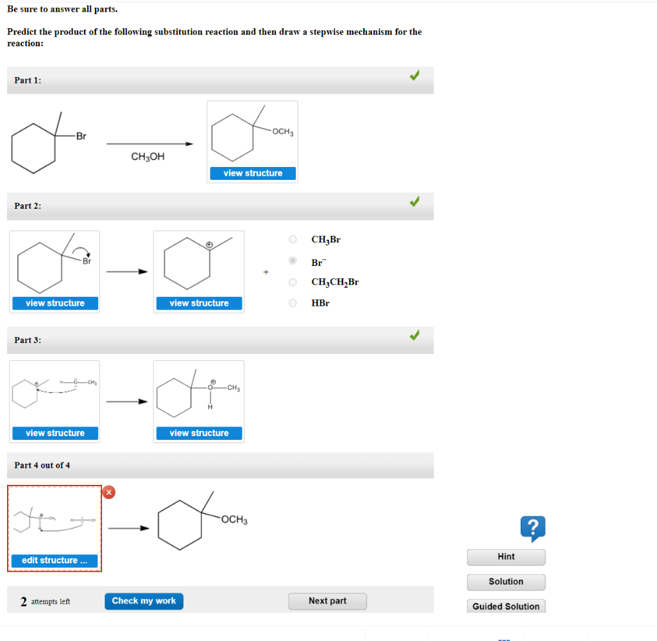The height and width of the screenshot is (641, 657).
Task: Open the Hint panel
Action: click(x=506, y=558)
